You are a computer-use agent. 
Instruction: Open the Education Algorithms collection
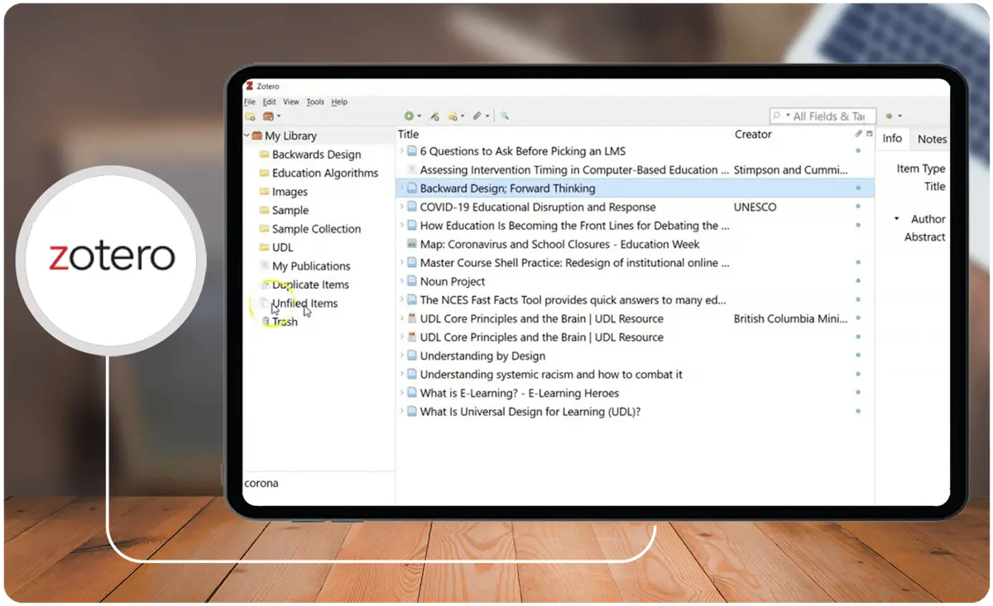tap(325, 173)
